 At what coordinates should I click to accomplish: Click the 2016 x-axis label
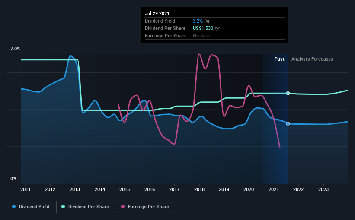click(x=150, y=189)
